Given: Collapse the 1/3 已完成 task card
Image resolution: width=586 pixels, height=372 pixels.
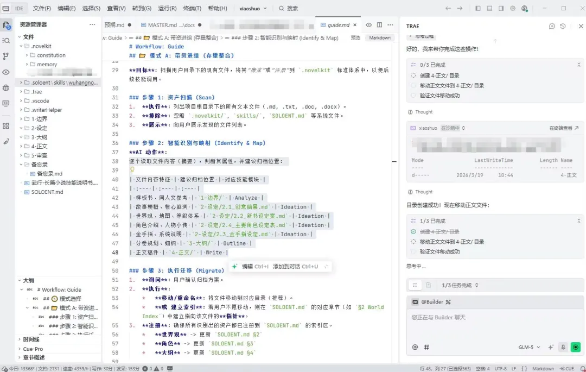Looking at the screenshot, I should pyautogui.click(x=578, y=221).
